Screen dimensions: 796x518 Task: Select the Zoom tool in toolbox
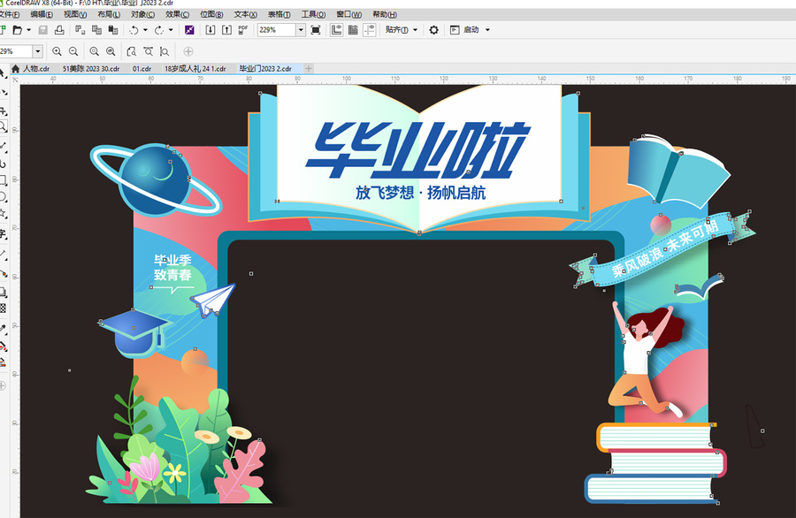(3, 126)
